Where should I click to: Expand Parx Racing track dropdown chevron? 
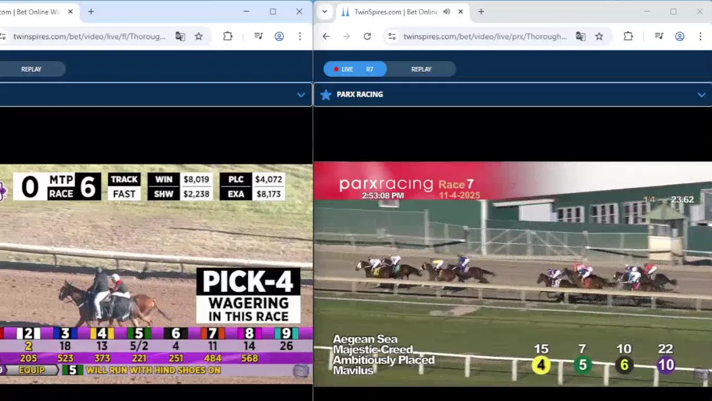click(x=701, y=95)
